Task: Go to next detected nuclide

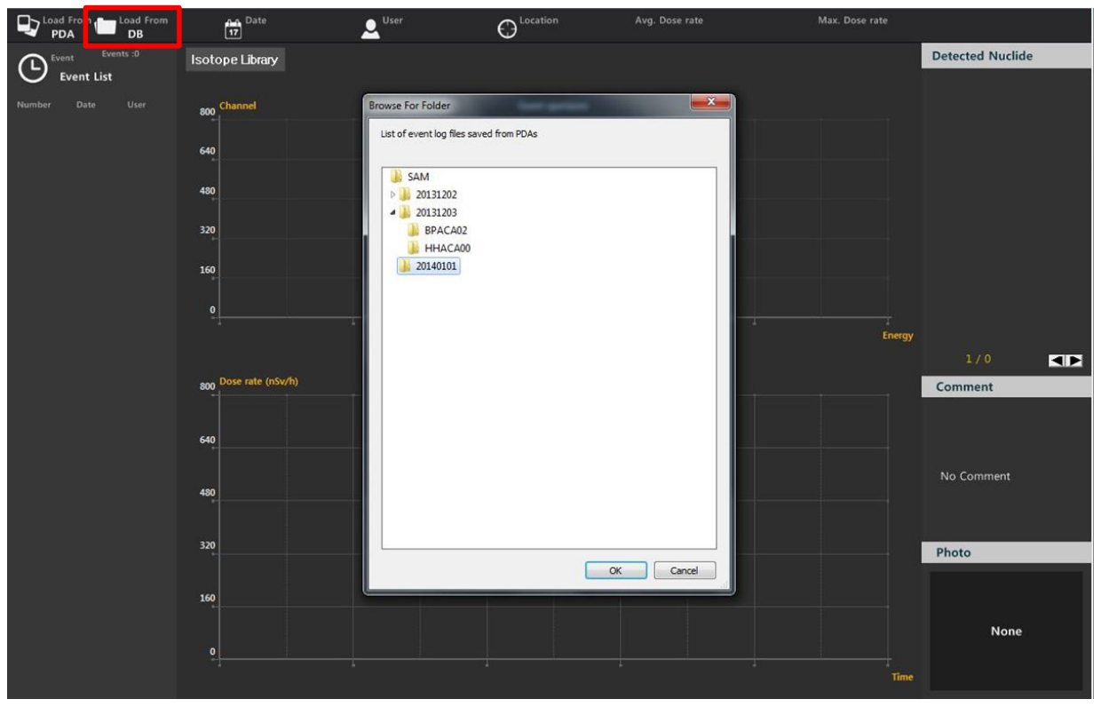Action: click(1074, 360)
